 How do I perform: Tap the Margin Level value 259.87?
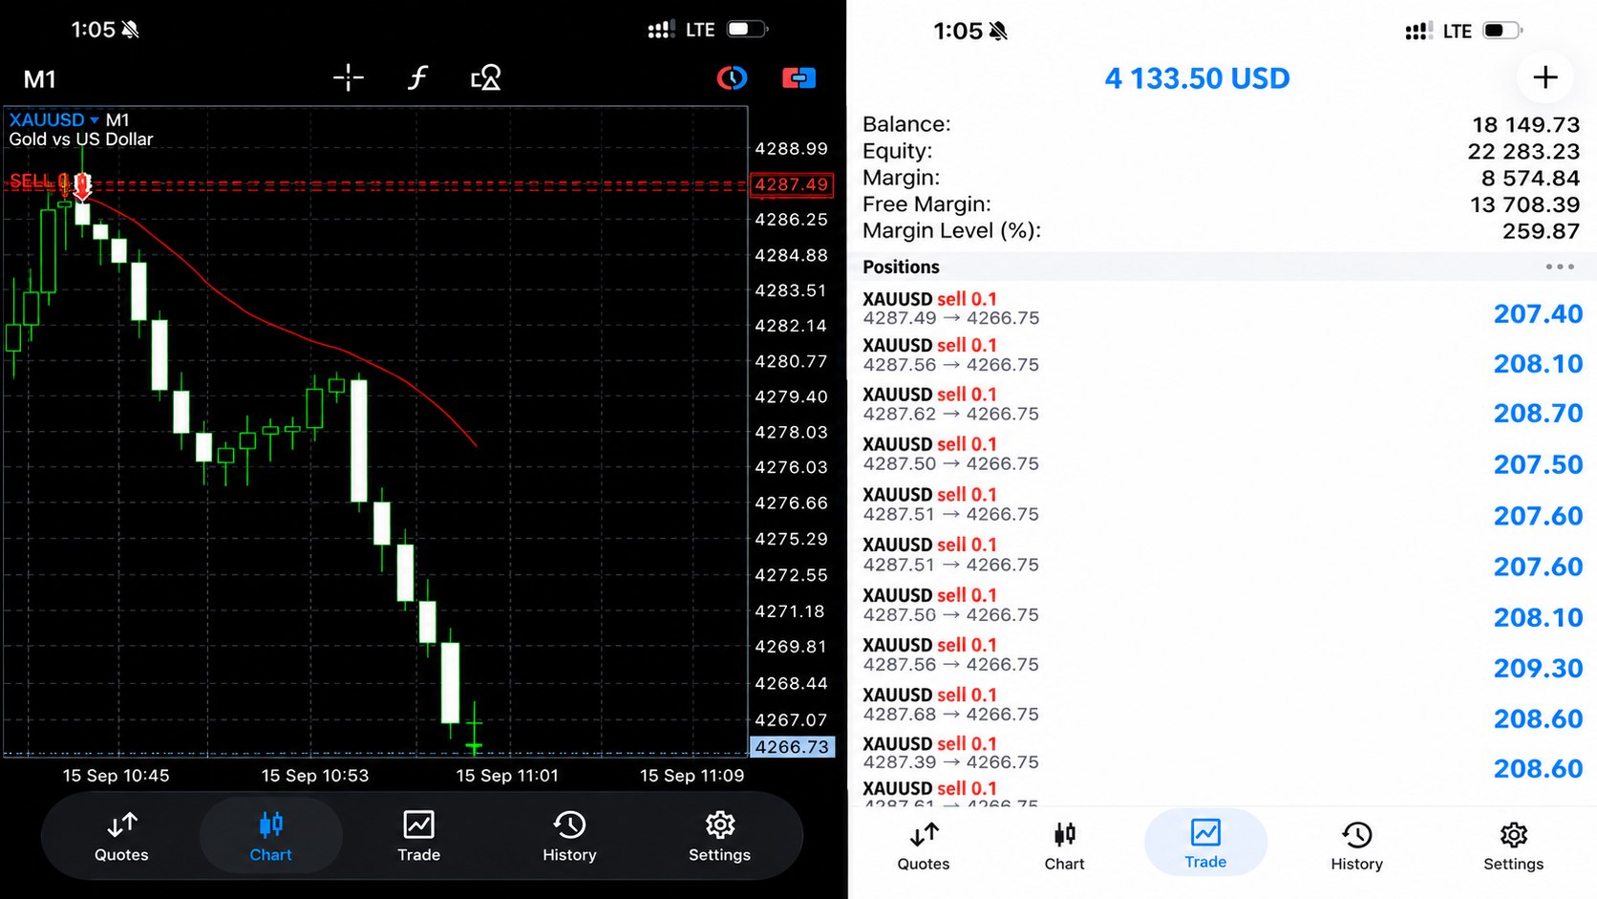(x=1541, y=231)
